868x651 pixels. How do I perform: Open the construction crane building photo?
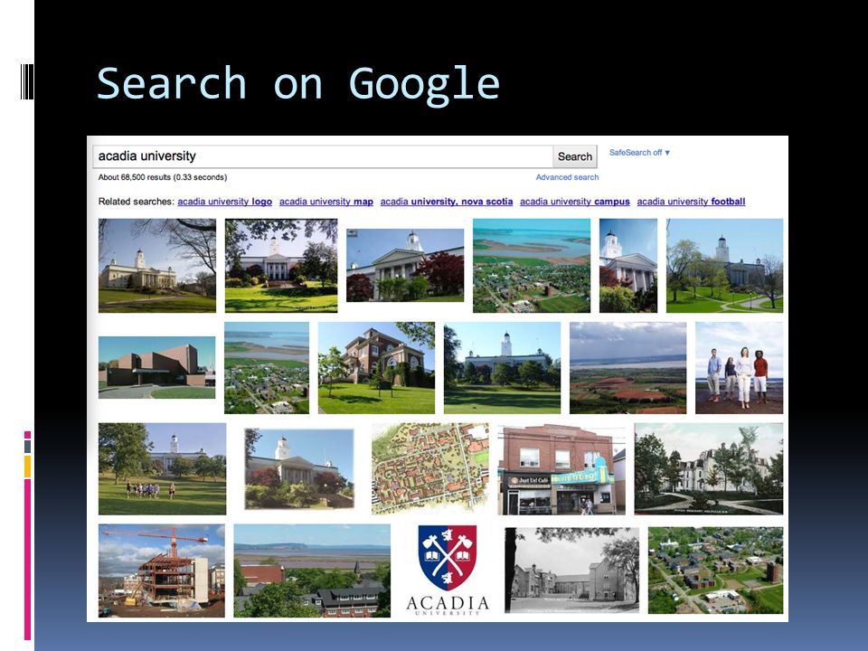pyautogui.click(x=162, y=571)
